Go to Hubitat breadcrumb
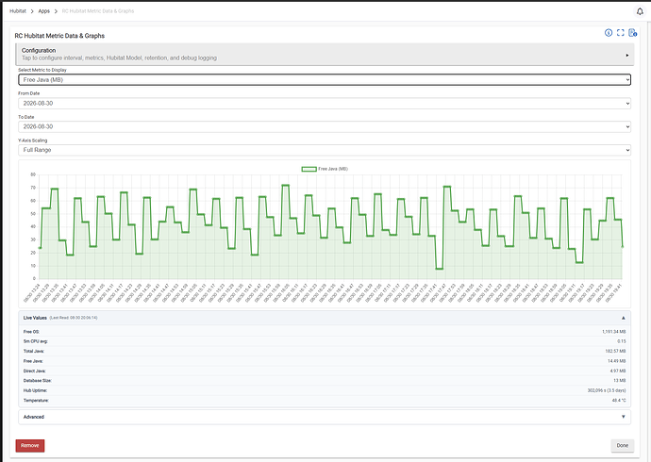 [18, 11]
